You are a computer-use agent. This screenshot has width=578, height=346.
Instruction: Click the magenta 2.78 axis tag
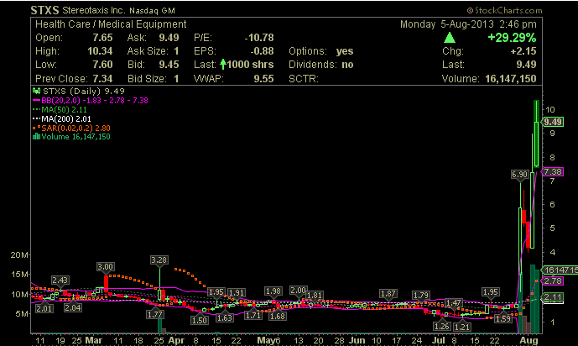pyautogui.click(x=553, y=280)
